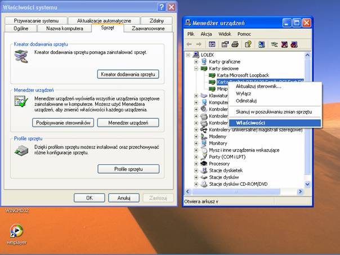Open the Widok menu

pyautogui.click(x=225, y=34)
